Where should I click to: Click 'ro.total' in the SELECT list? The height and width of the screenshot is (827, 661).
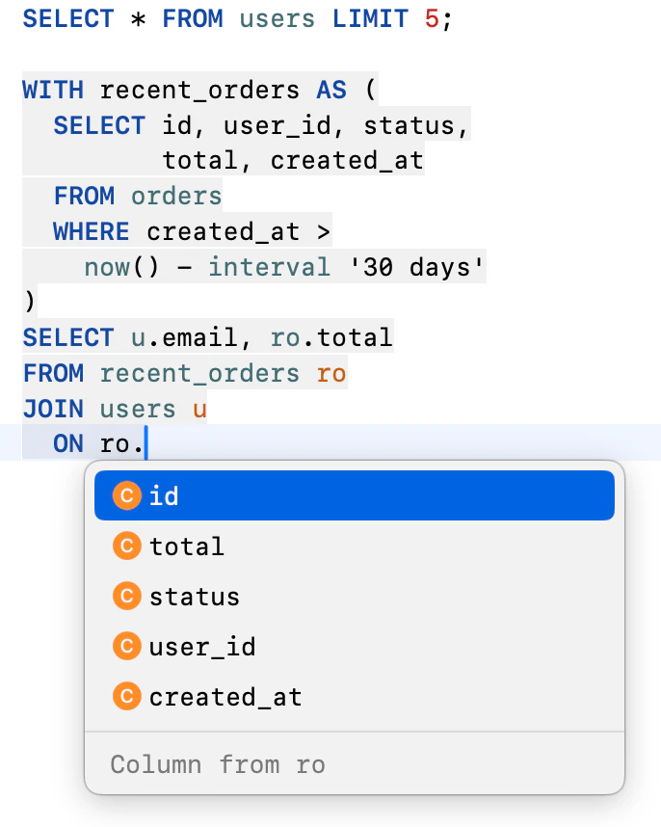tap(331, 337)
